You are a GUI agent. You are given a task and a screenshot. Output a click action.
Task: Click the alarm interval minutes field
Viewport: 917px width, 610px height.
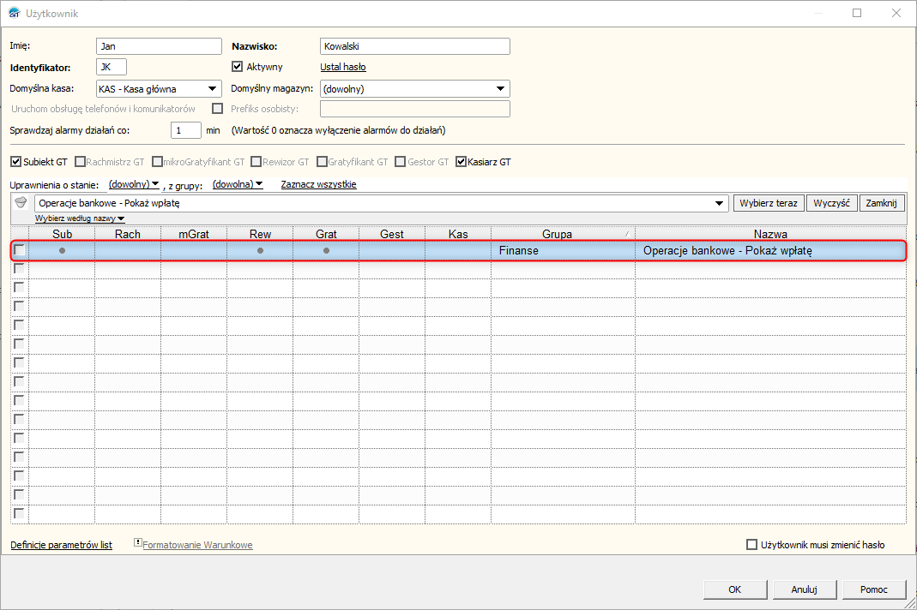(186, 130)
